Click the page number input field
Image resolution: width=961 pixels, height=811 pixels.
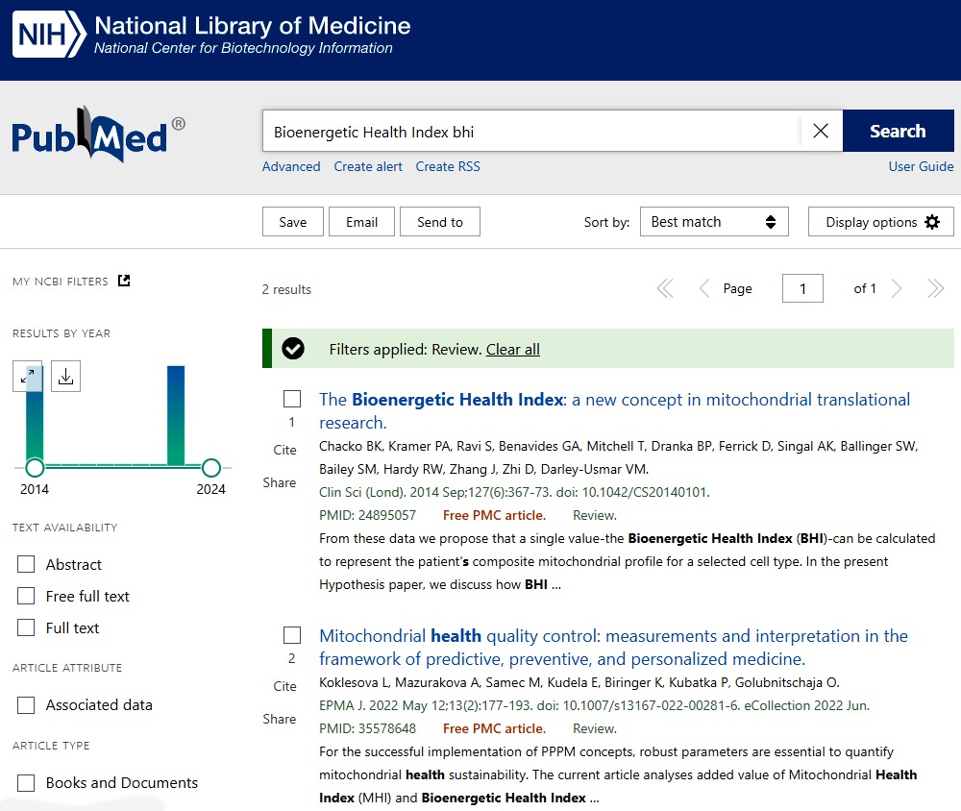coord(802,289)
